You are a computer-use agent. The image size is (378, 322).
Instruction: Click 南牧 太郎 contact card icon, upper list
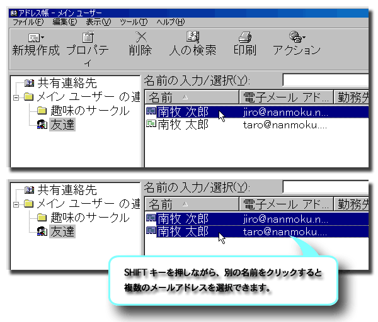151,124
